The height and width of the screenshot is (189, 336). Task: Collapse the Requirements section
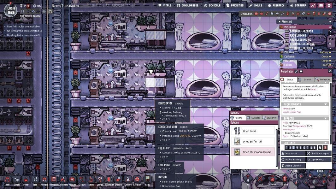tap(326, 104)
